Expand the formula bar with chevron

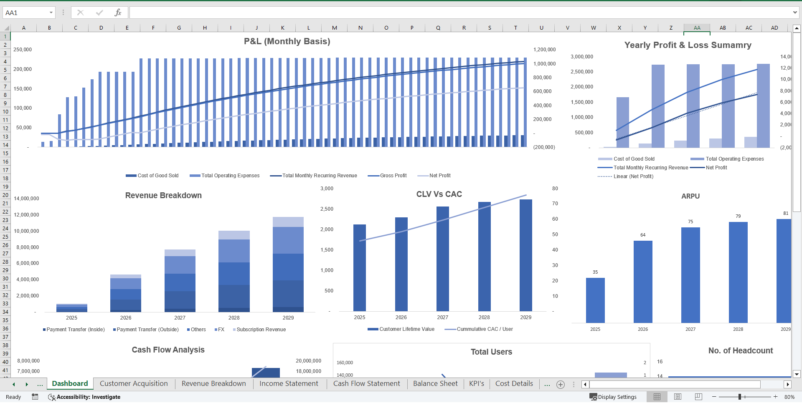coord(795,13)
